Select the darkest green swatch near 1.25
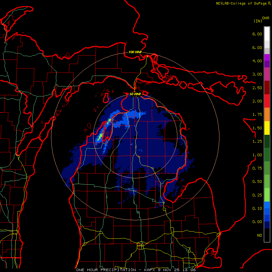 267,141
